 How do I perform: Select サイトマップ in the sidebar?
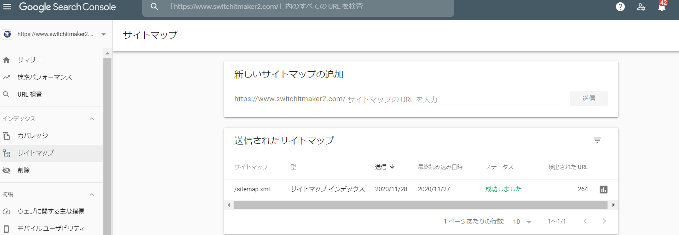51,153
